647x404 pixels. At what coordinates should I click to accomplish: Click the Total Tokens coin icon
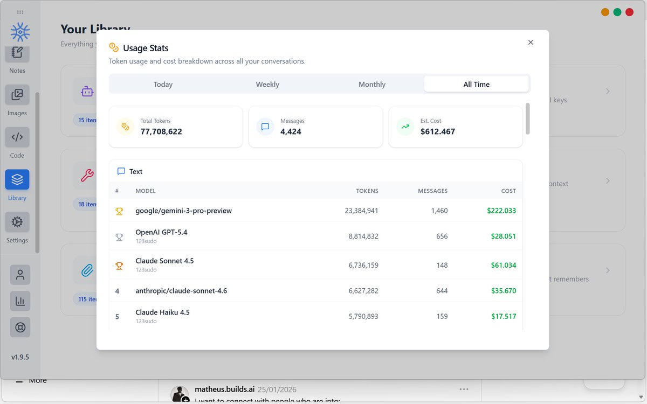(125, 127)
